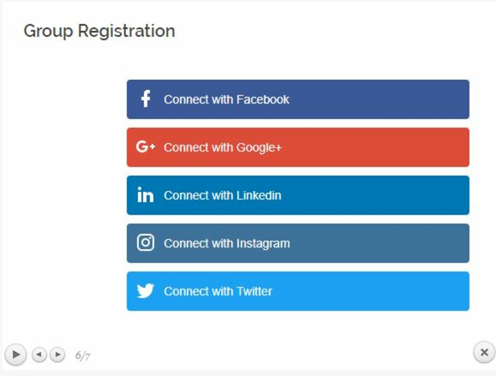Advance to the next slide

point(58,355)
